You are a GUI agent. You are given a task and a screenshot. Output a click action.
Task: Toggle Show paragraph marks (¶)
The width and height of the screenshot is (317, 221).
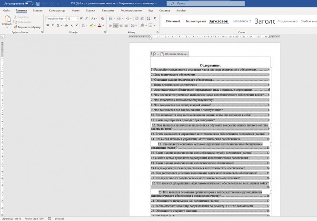(x=155, y=19)
